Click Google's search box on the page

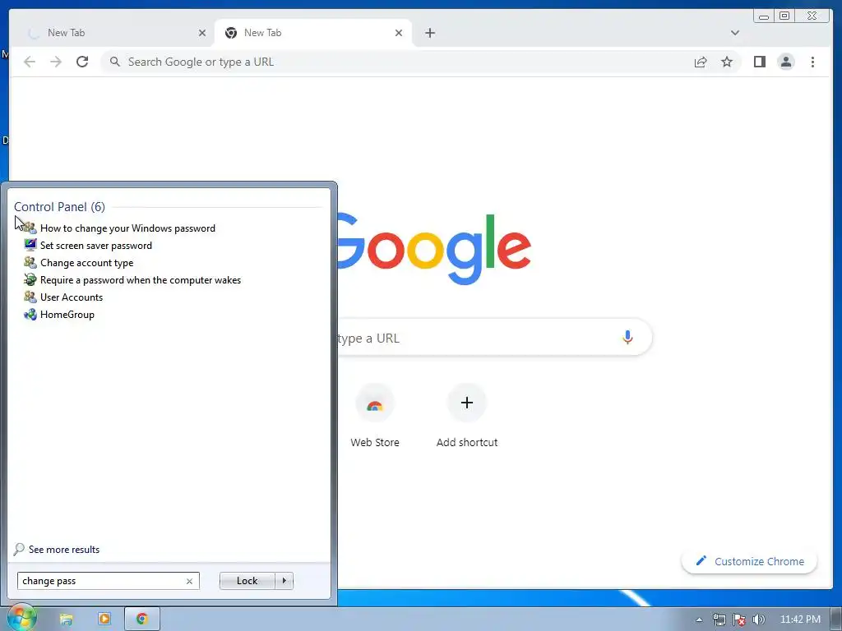(494, 338)
